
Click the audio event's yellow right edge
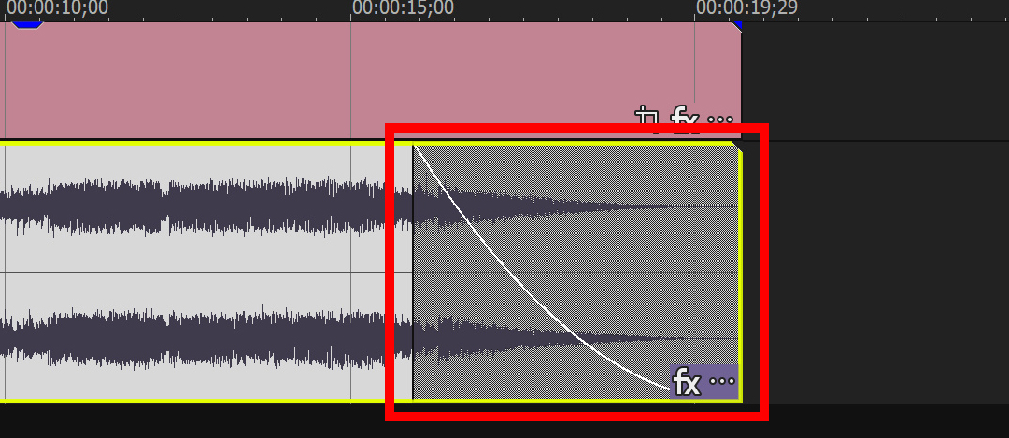tap(741, 276)
